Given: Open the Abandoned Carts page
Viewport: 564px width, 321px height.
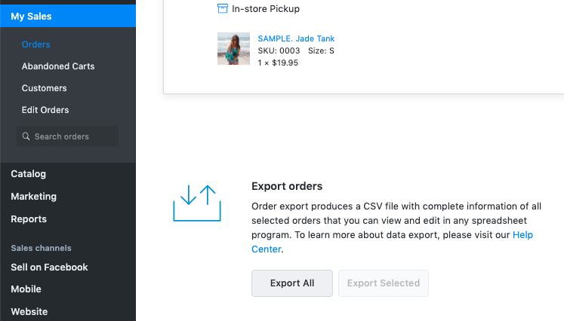Looking at the screenshot, I should click(58, 66).
